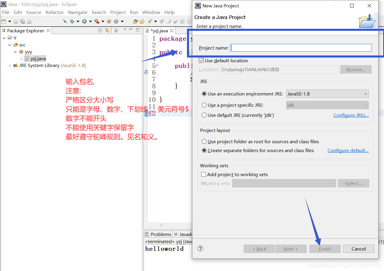Click the Save All toolbar icon
Viewport: 384px width, 271px height.
click(x=23, y=21)
